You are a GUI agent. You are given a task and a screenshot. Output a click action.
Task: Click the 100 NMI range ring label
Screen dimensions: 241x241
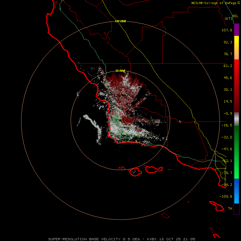[x=120, y=21]
